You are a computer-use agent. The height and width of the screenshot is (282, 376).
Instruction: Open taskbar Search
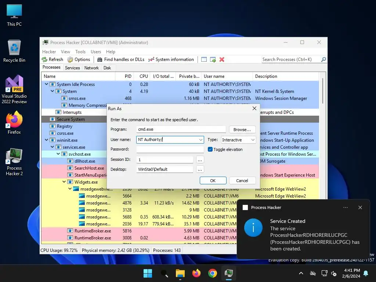164,273
